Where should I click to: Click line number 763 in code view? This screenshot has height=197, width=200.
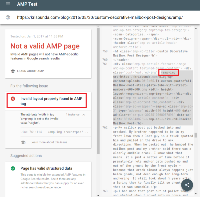pos(105,191)
